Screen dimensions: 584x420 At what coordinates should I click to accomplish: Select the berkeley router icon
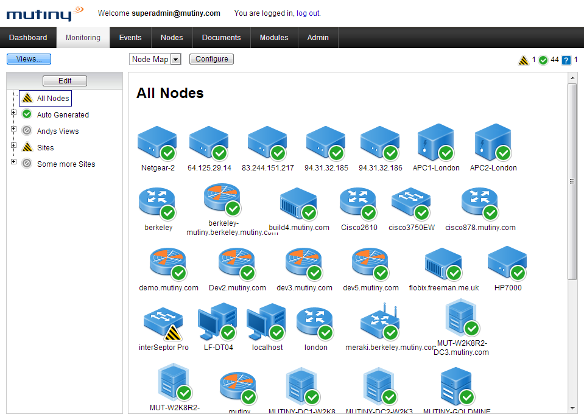(x=157, y=204)
